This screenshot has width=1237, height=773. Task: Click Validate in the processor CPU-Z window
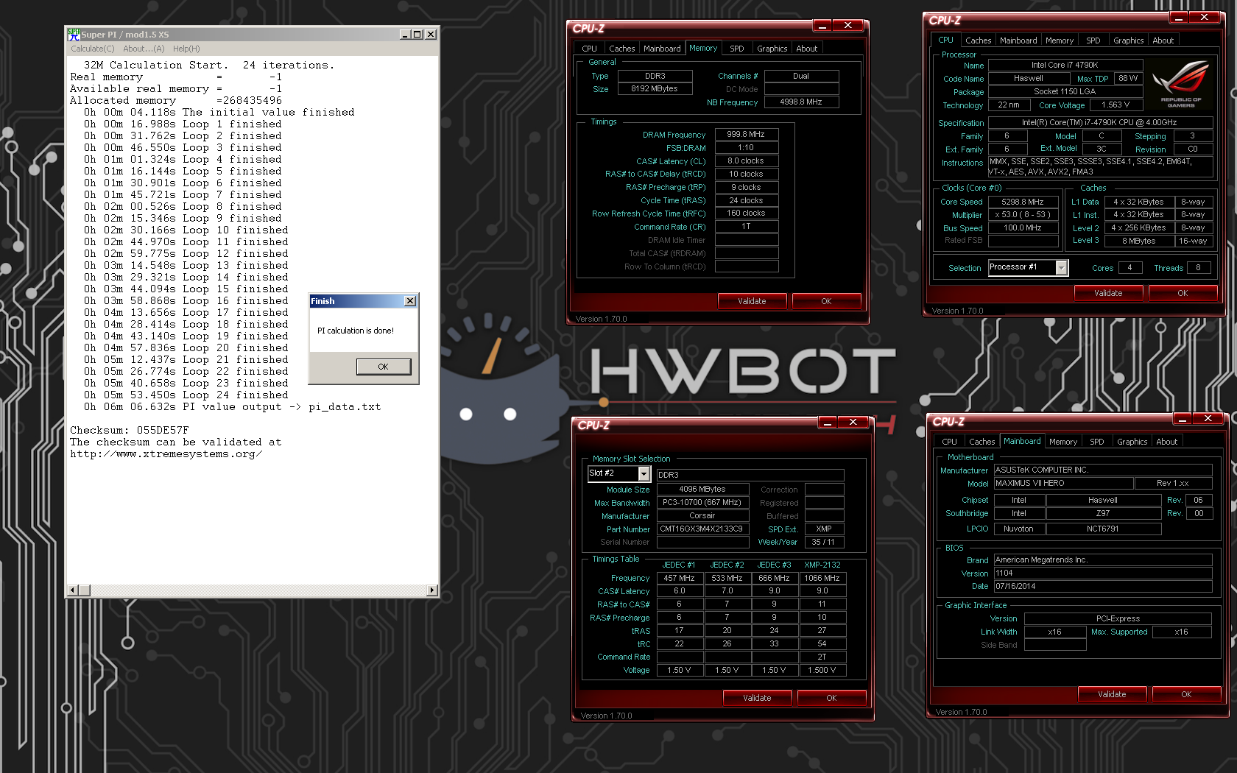tap(1108, 293)
